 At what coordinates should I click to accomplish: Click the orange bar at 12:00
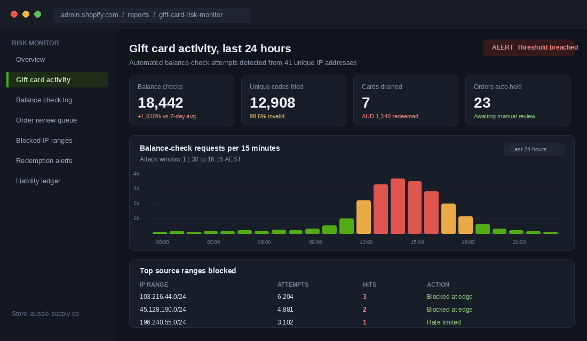[x=363, y=217]
